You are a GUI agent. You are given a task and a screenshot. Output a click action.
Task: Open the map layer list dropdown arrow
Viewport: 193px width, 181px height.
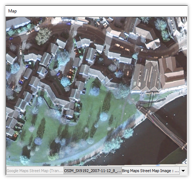click(183, 171)
